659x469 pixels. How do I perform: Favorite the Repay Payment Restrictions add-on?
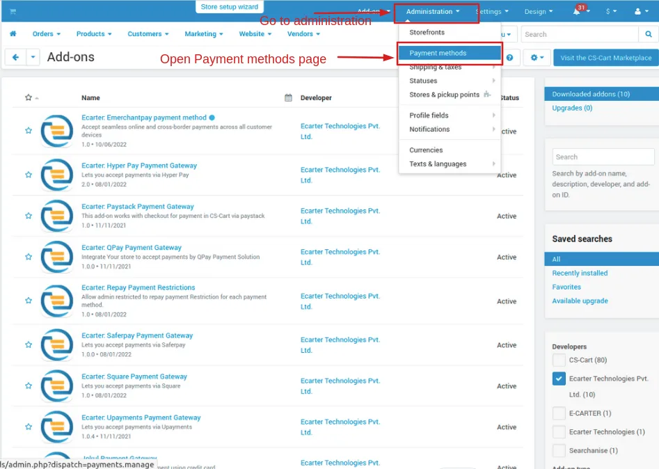tap(29, 301)
